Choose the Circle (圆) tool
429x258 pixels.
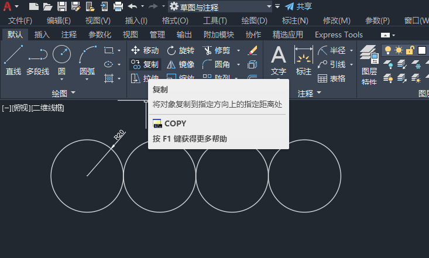(61, 61)
